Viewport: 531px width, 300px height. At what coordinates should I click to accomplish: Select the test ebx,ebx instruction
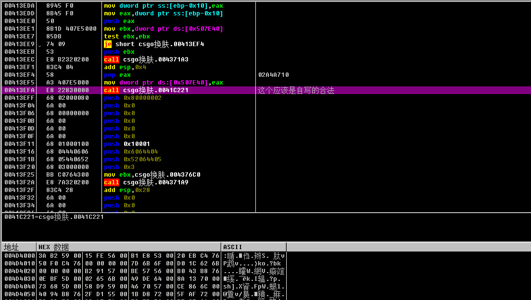[127, 36]
